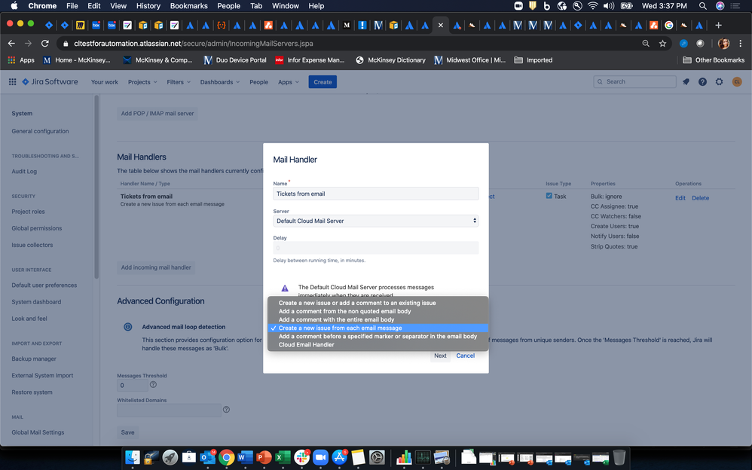Screen dimensions: 752x470
Task: Open Excel from the dock
Action: (283, 457)
